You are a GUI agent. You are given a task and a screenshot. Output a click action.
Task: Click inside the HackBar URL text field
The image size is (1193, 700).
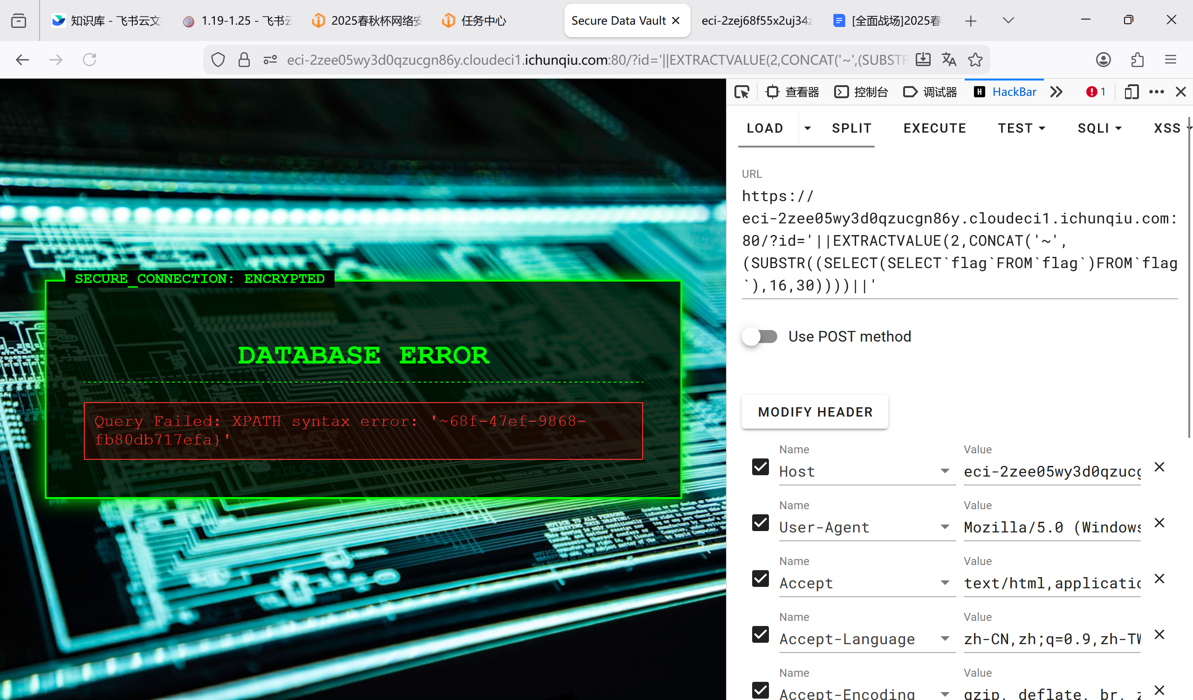[x=959, y=241]
